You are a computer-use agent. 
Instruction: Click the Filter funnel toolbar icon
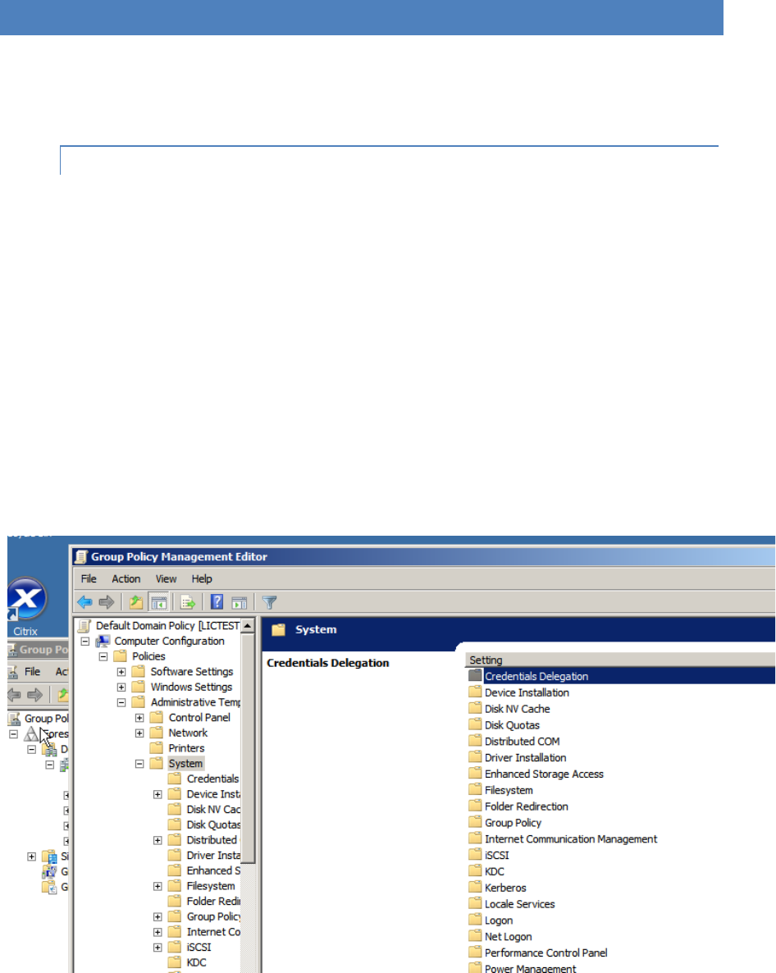[269, 602]
